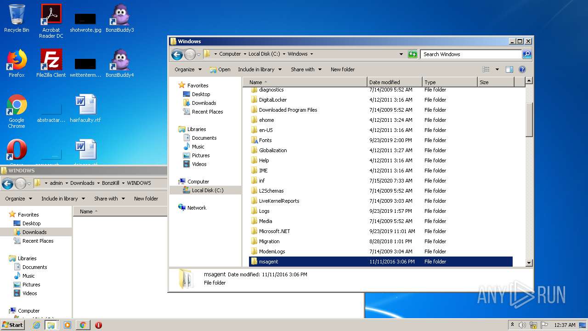Open the explorer Help question-mark icon
Viewport: 588px width, 331px height.
tap(522, 69)
